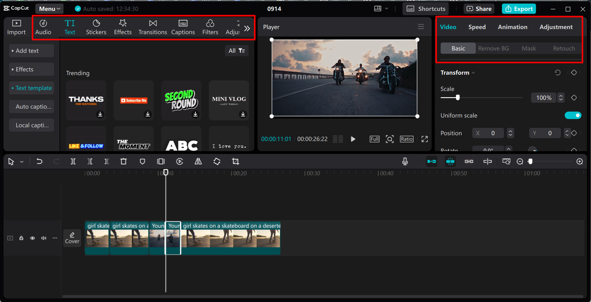
Task: Start voiceover recording with the microphone icon
Action: tap(405, 161)
